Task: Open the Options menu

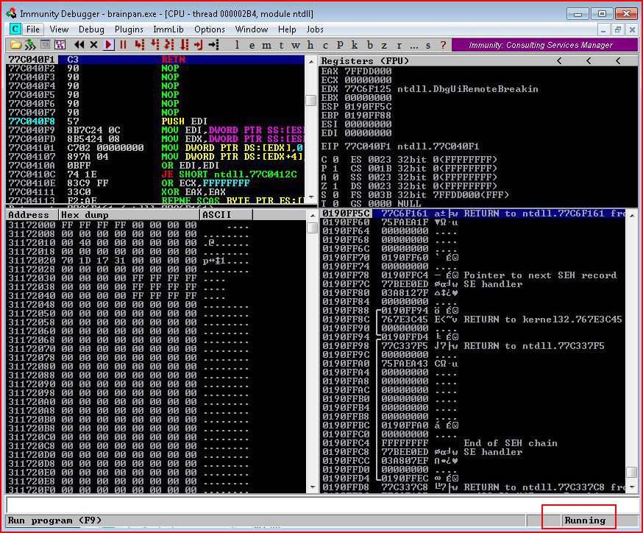Action: (x=210, y=29)
